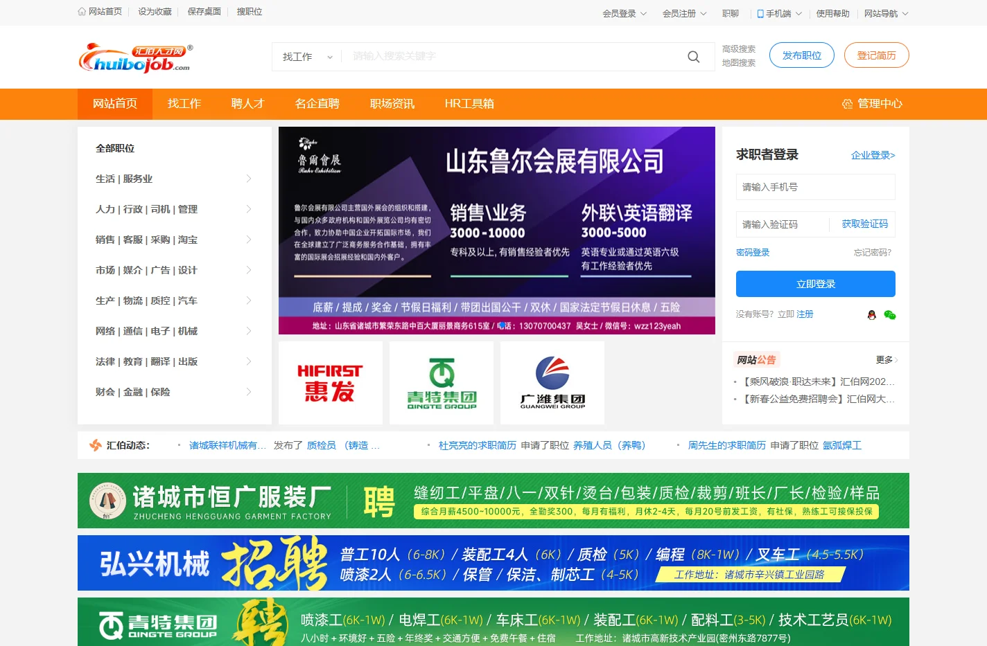Expand 销售 | 客服 | 采购 | 淘宝 category
Viewport: 987px width, 646px height.
point(175,240)
